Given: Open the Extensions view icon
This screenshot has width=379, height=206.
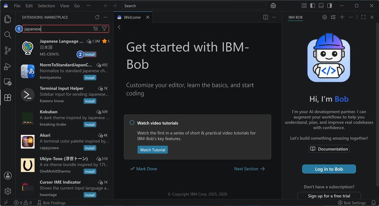Looking at the screenshot, I should (x=8, y=98).
